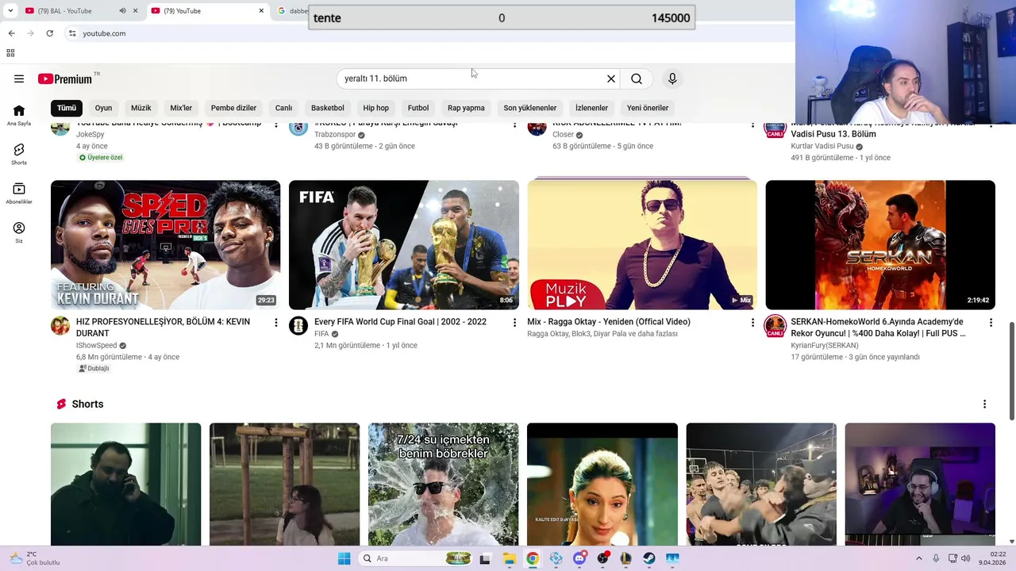Screen dimensions: 1016x571
Task: View site information icon in address bar
Action: (x=72, y=33)
